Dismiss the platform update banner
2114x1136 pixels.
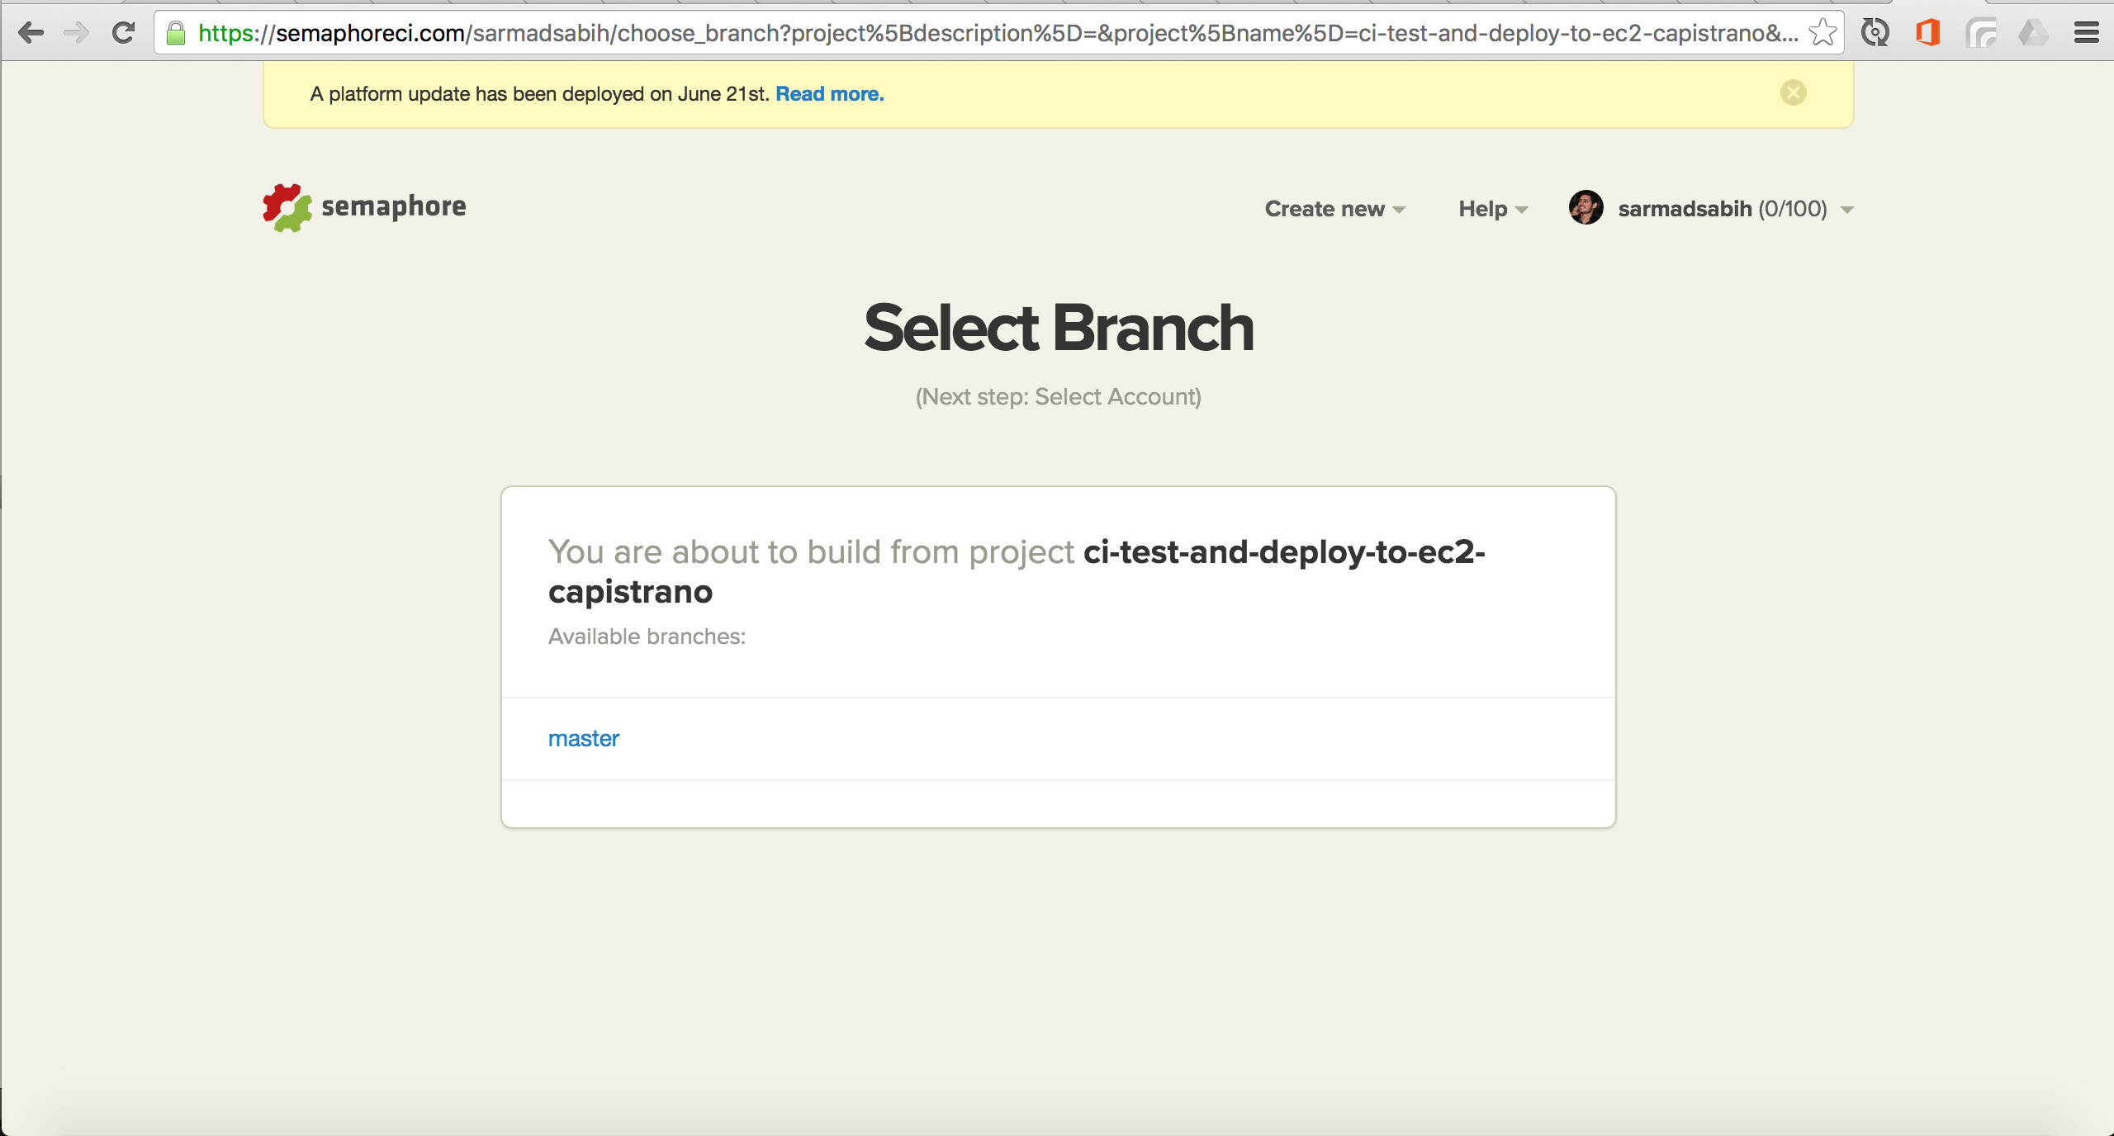coord(1793,92)
